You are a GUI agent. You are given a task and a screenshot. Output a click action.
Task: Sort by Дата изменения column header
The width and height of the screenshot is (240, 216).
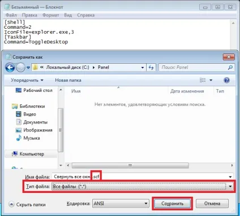[x=187, y=91]
